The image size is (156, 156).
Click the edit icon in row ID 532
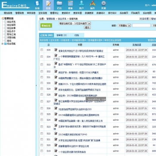(x=56, y=72)
